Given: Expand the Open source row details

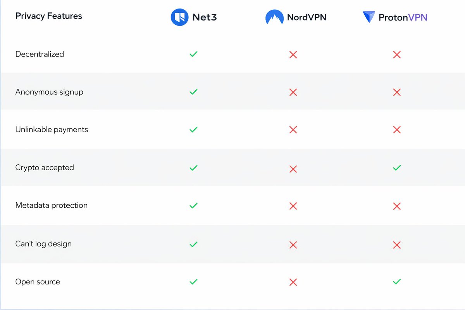Looking at the screenshot, I should coord(37,282).
